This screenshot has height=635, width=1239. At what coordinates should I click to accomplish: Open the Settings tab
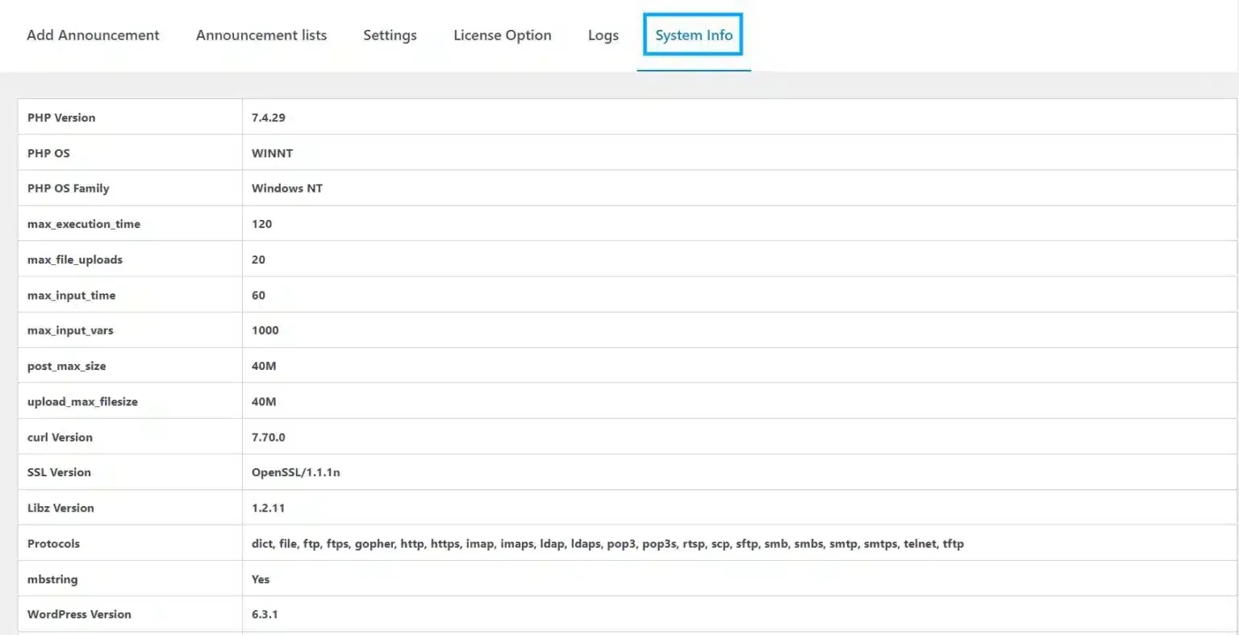click(x=390, y=35)
